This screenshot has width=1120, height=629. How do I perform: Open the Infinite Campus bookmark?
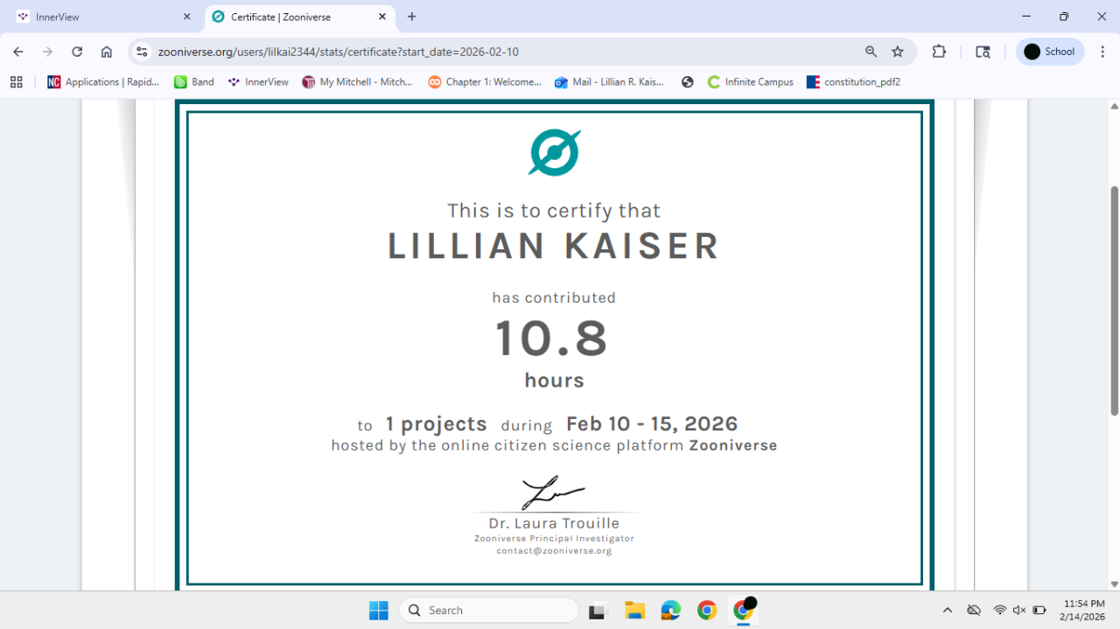click(750, 81)
